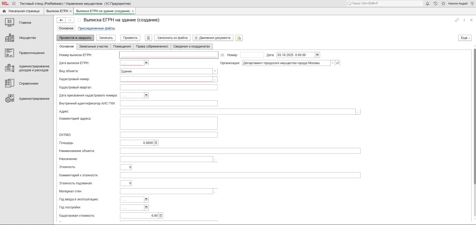Expand the Организация dropdown list
The image size is (476, 225).
pyautogui.click(x=333, y=63)
